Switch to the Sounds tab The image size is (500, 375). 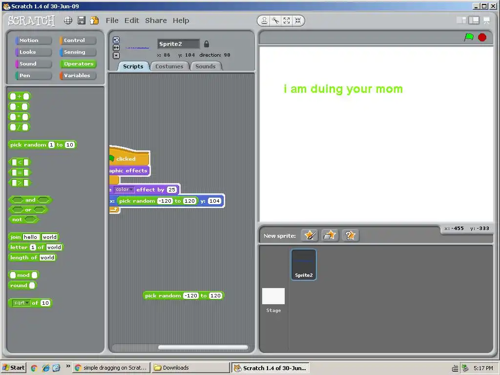tap(206, 66)
